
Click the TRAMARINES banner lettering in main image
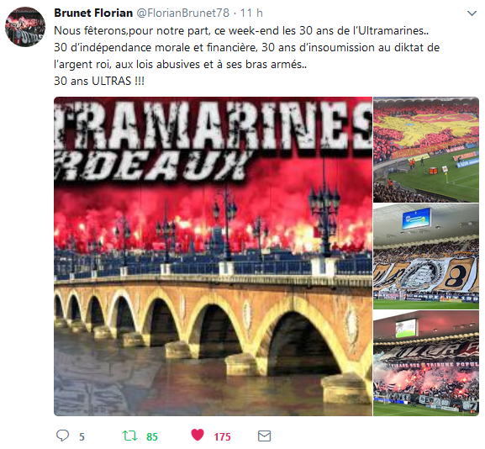214,126
